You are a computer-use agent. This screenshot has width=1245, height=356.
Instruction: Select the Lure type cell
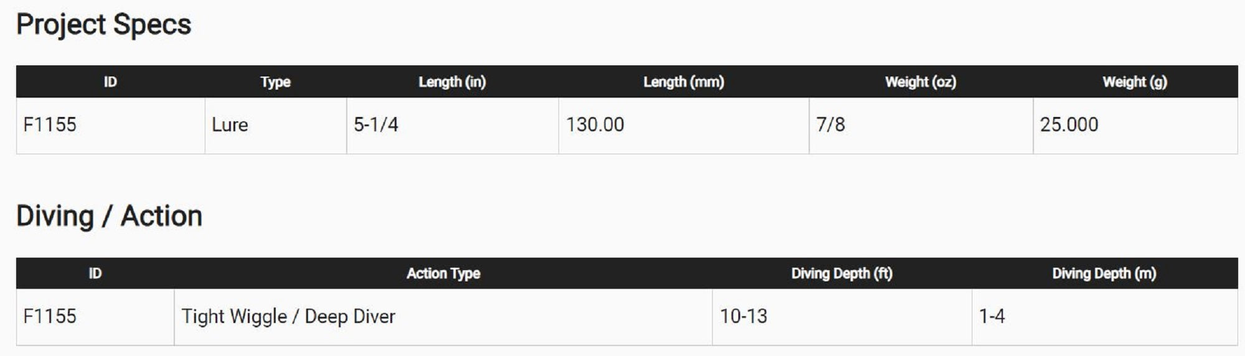click(230, 124)
